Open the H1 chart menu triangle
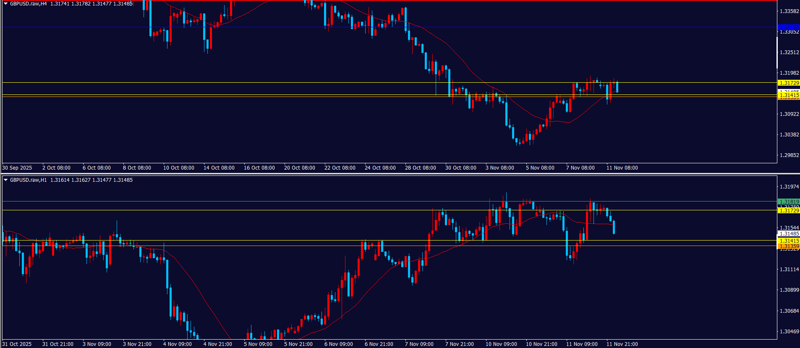 click(x=6, y=180)
